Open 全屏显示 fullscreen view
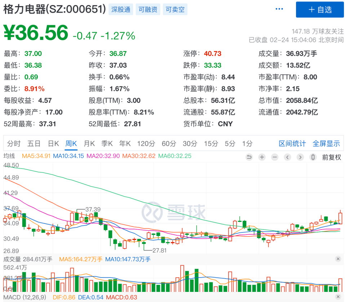 [x=326, y=144]
